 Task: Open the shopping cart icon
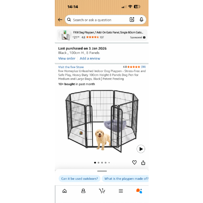(x=102, y=191)
